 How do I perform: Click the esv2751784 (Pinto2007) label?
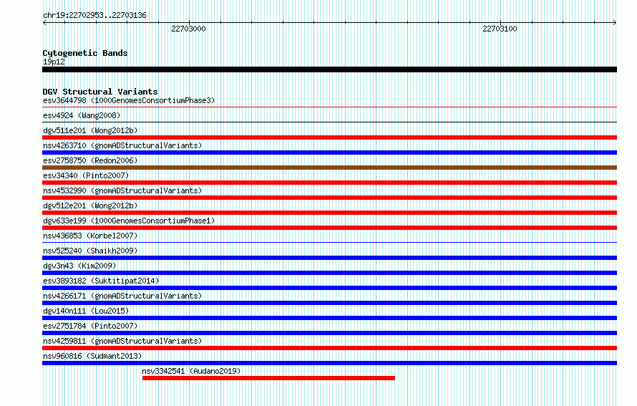point(90,326)
